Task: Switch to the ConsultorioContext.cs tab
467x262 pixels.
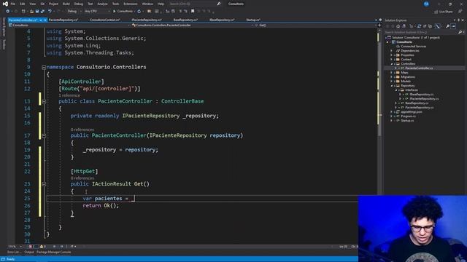Action: pos(105,20)
